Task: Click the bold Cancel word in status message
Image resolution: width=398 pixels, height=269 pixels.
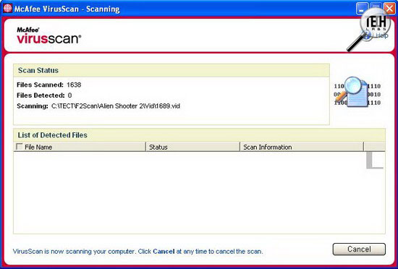Action: [x=164, y=252]
